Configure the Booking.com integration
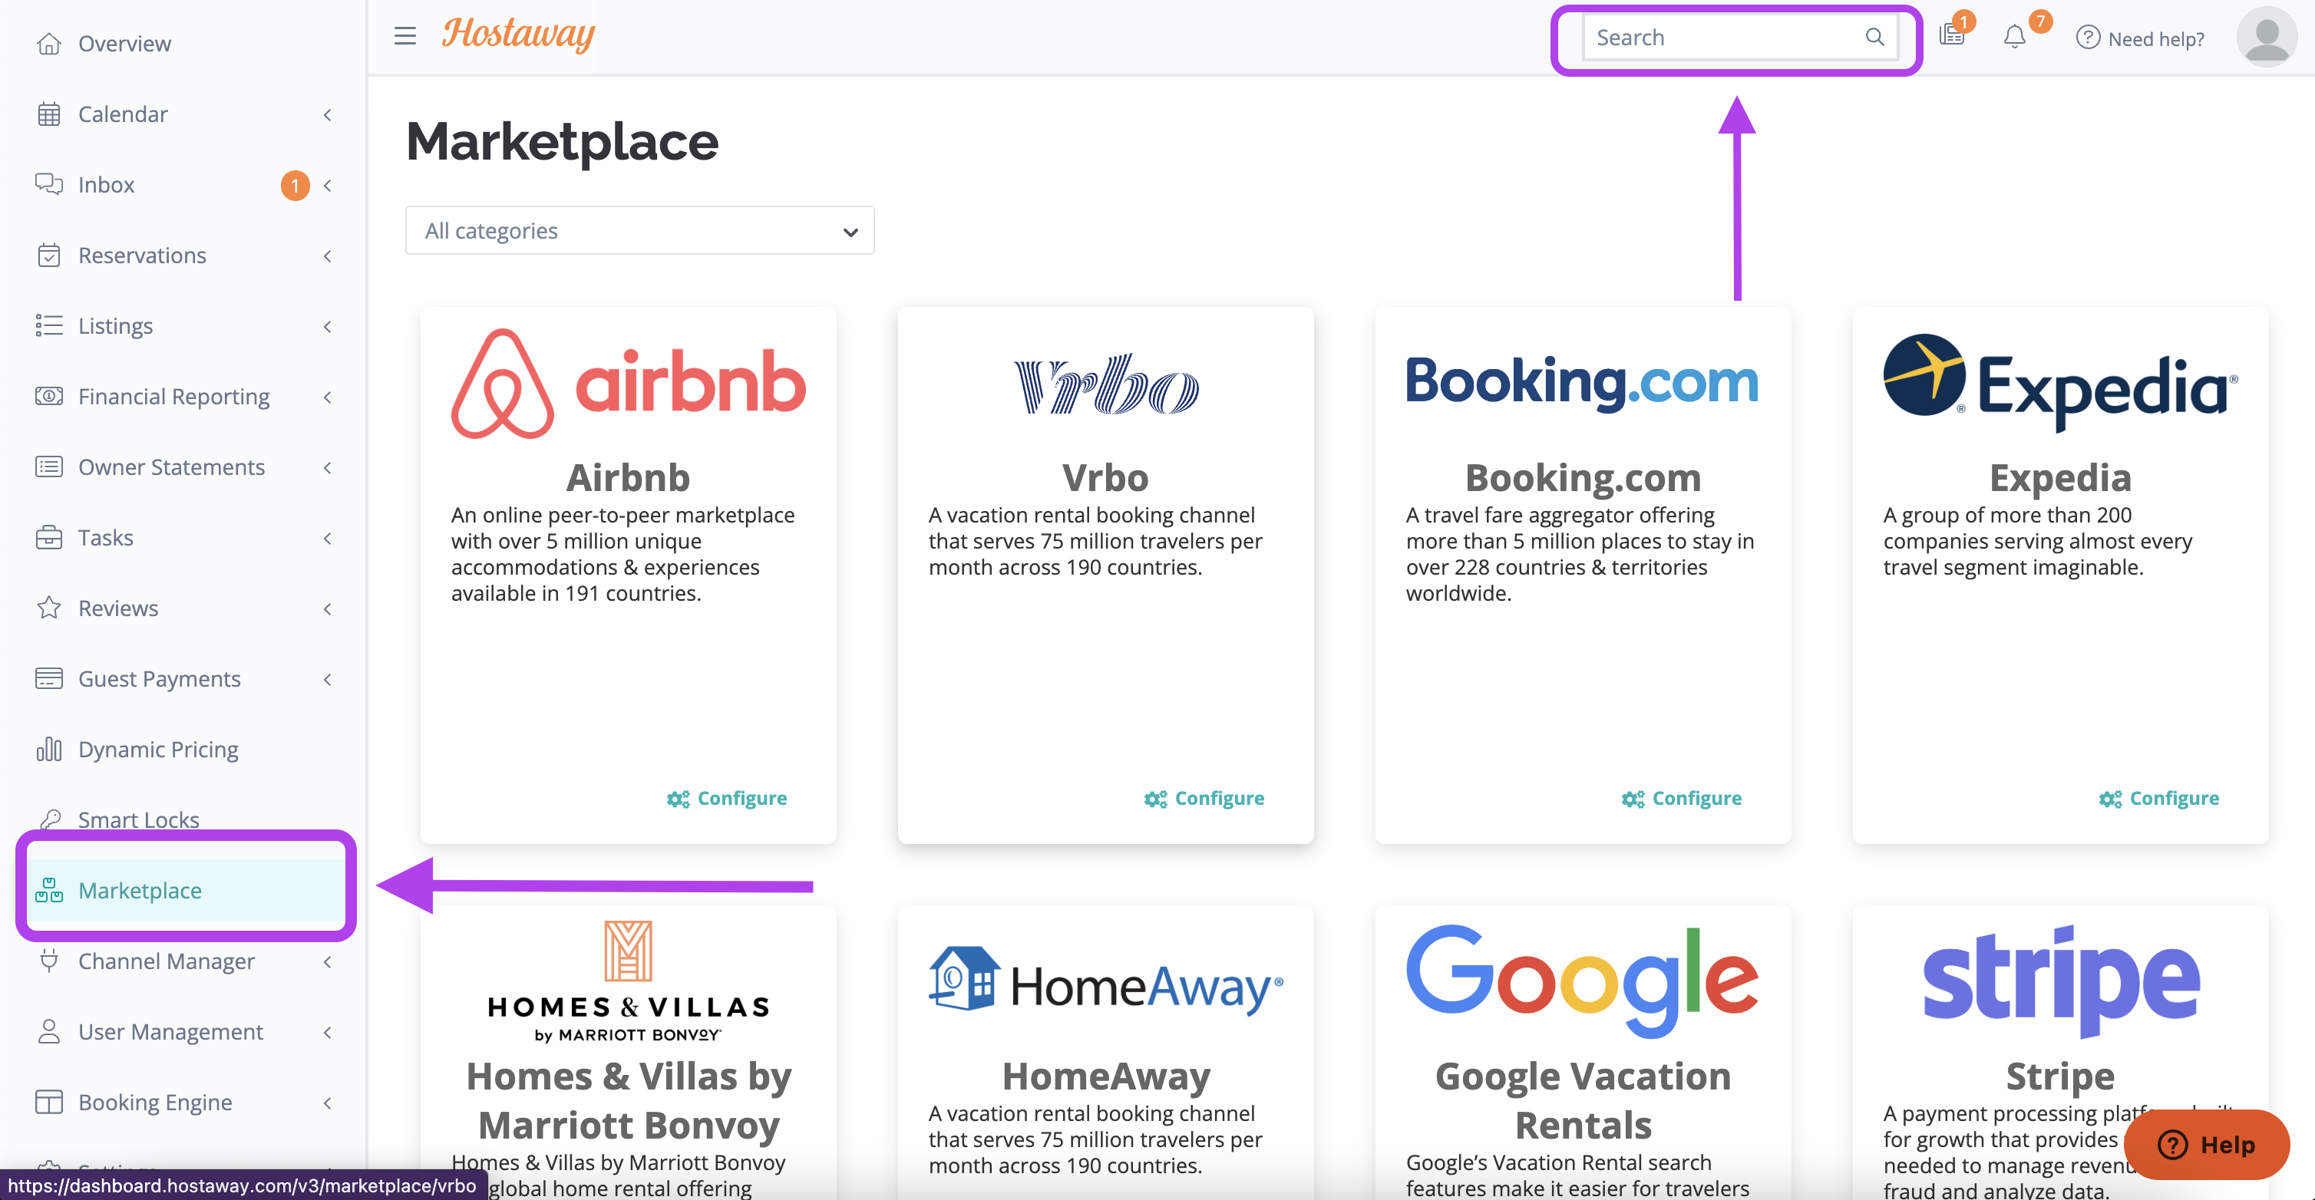 point(1680,798)
